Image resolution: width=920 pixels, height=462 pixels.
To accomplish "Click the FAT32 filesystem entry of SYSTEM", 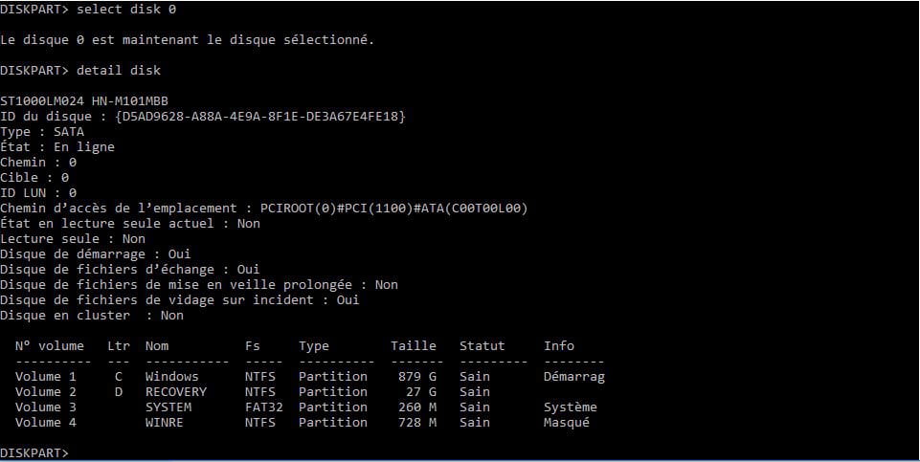I will click(x=264, y=407).
